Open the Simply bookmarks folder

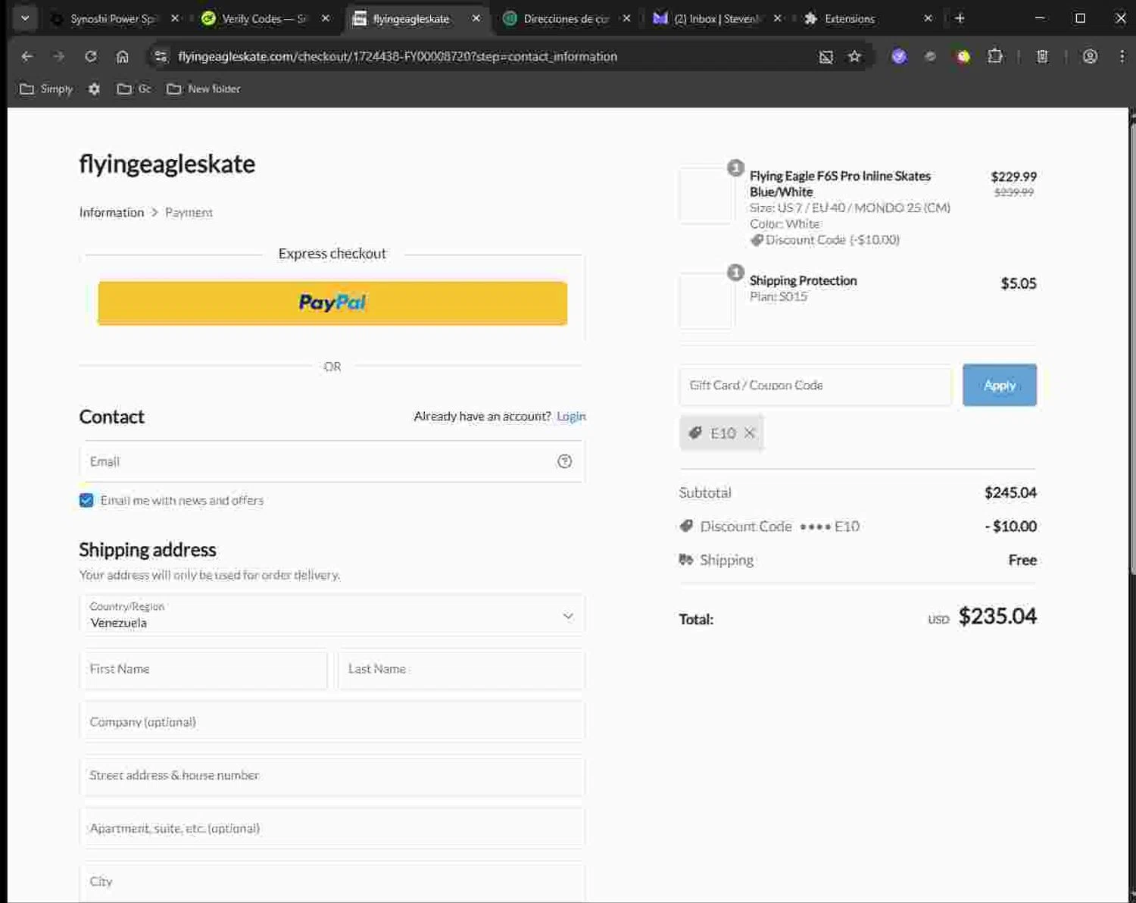(46, 89)
